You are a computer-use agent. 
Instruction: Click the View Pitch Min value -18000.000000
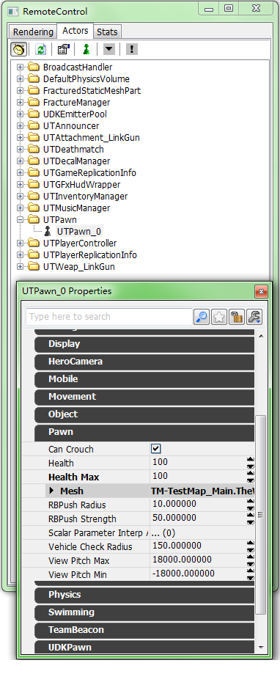tap(183, 574)
